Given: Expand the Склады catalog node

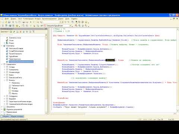Looking at the screenshot, I should [x=4, y=67].
